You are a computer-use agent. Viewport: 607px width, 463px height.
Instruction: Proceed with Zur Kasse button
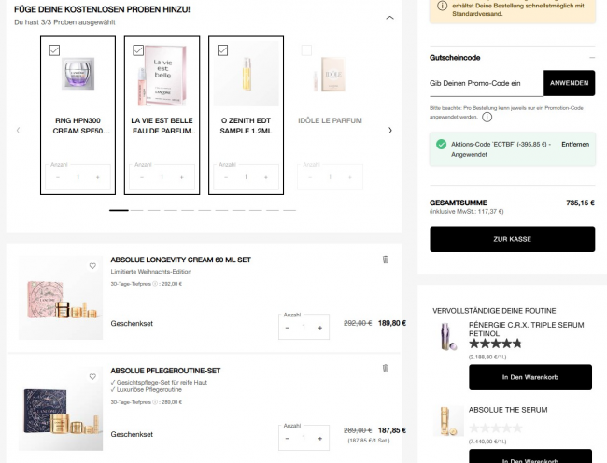coord(512,239)
